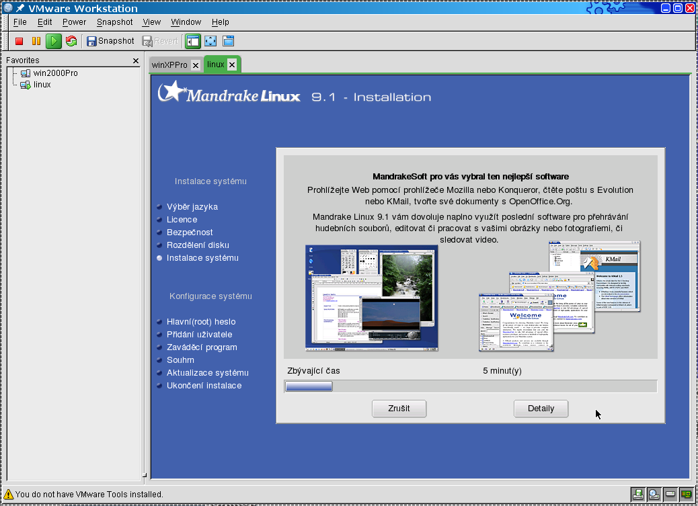Viewport: 698px width, 506px height.
Task: Click the Rozdělení disku step
Action: coord(198,245)
